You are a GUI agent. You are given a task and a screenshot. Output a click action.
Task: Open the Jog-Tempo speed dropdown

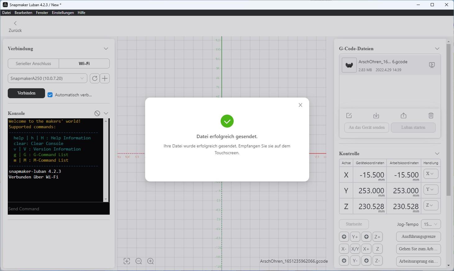click(431, 224)
